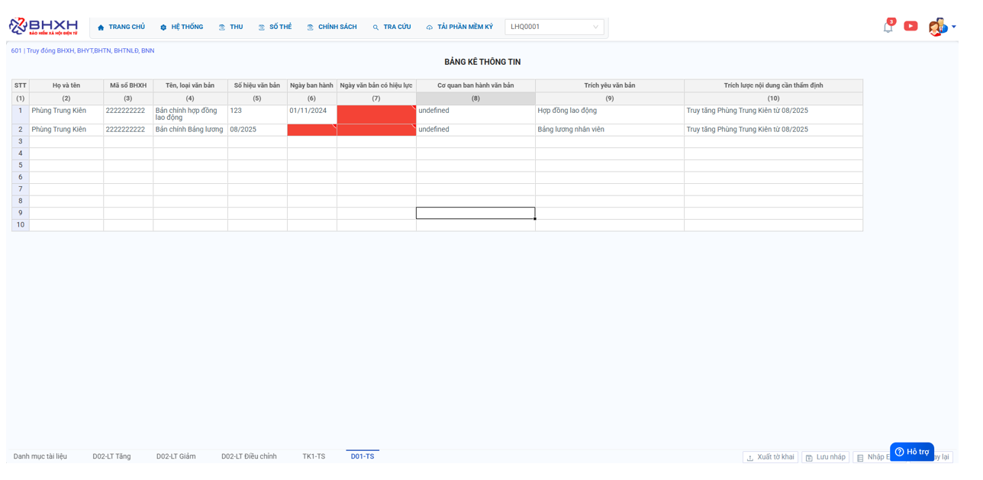This screenshot has height=480, width=983.
Task: Click the 601 Truy đóng BHXH breadcrumb link
Action: pyautogui.click(x=82, y=51)
